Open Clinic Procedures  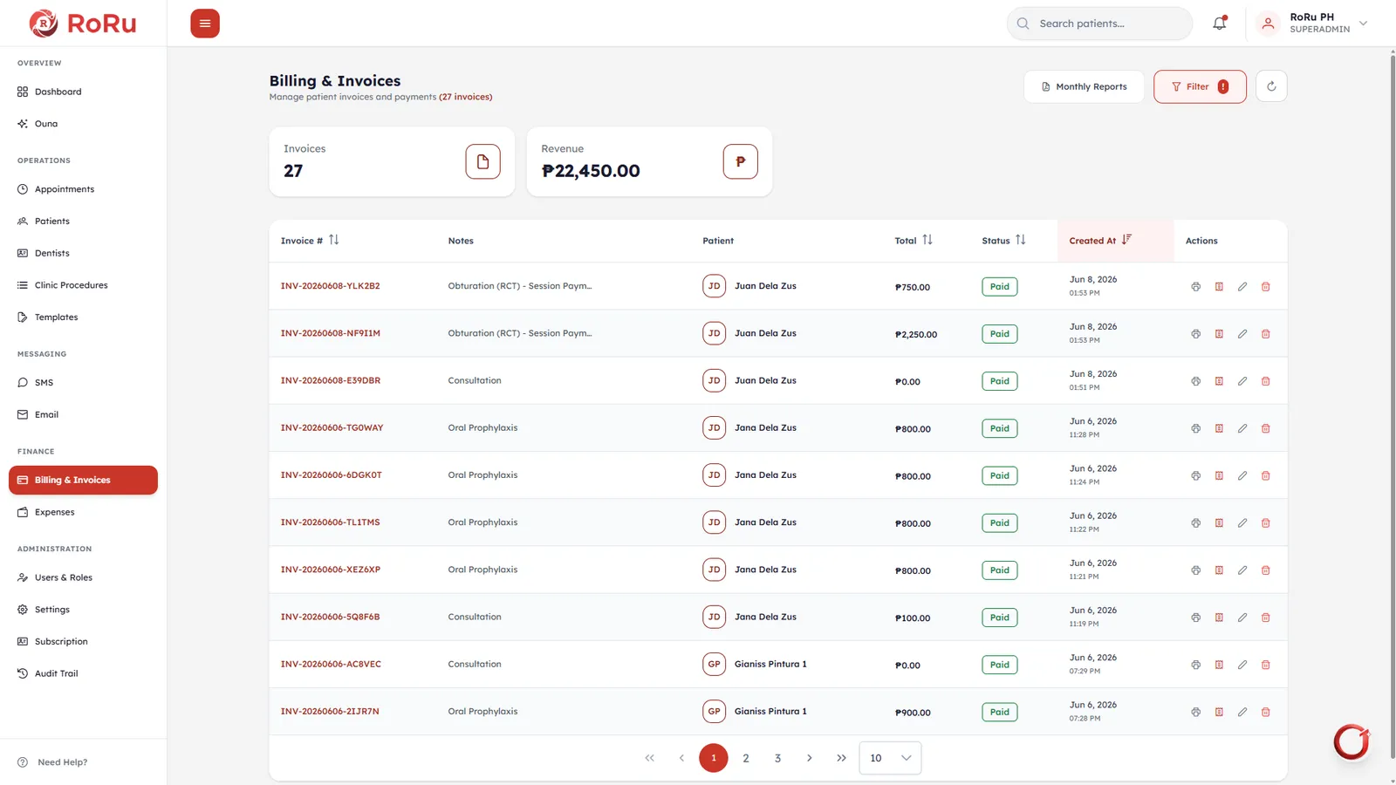coord(83,285)
